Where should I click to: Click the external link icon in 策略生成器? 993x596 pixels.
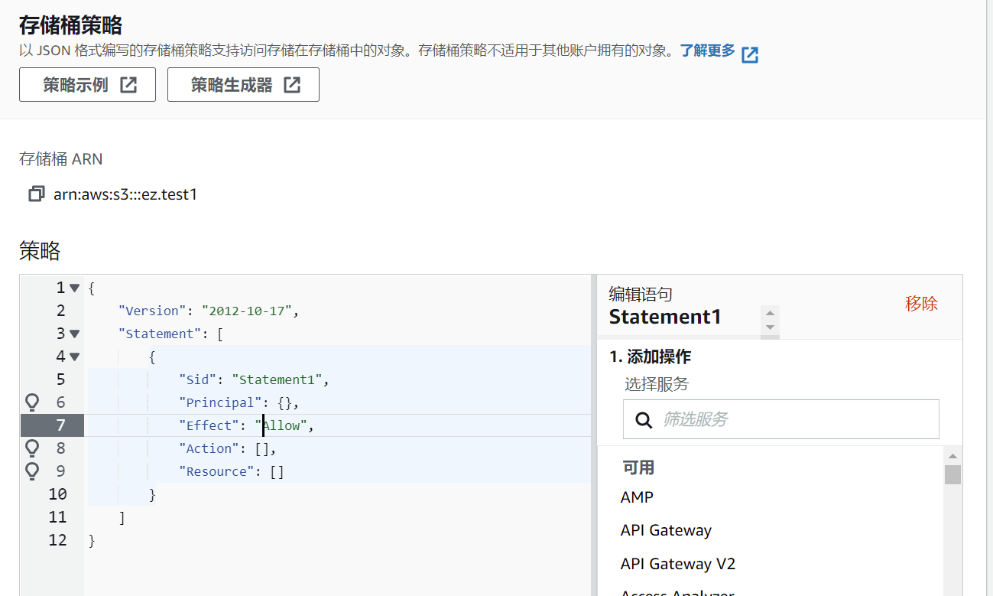[292, 85]
